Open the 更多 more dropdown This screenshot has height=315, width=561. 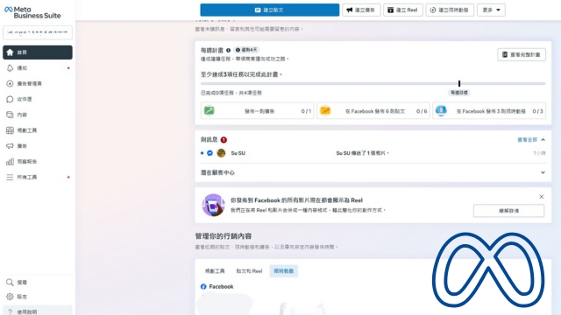click(x=491, y=10)
